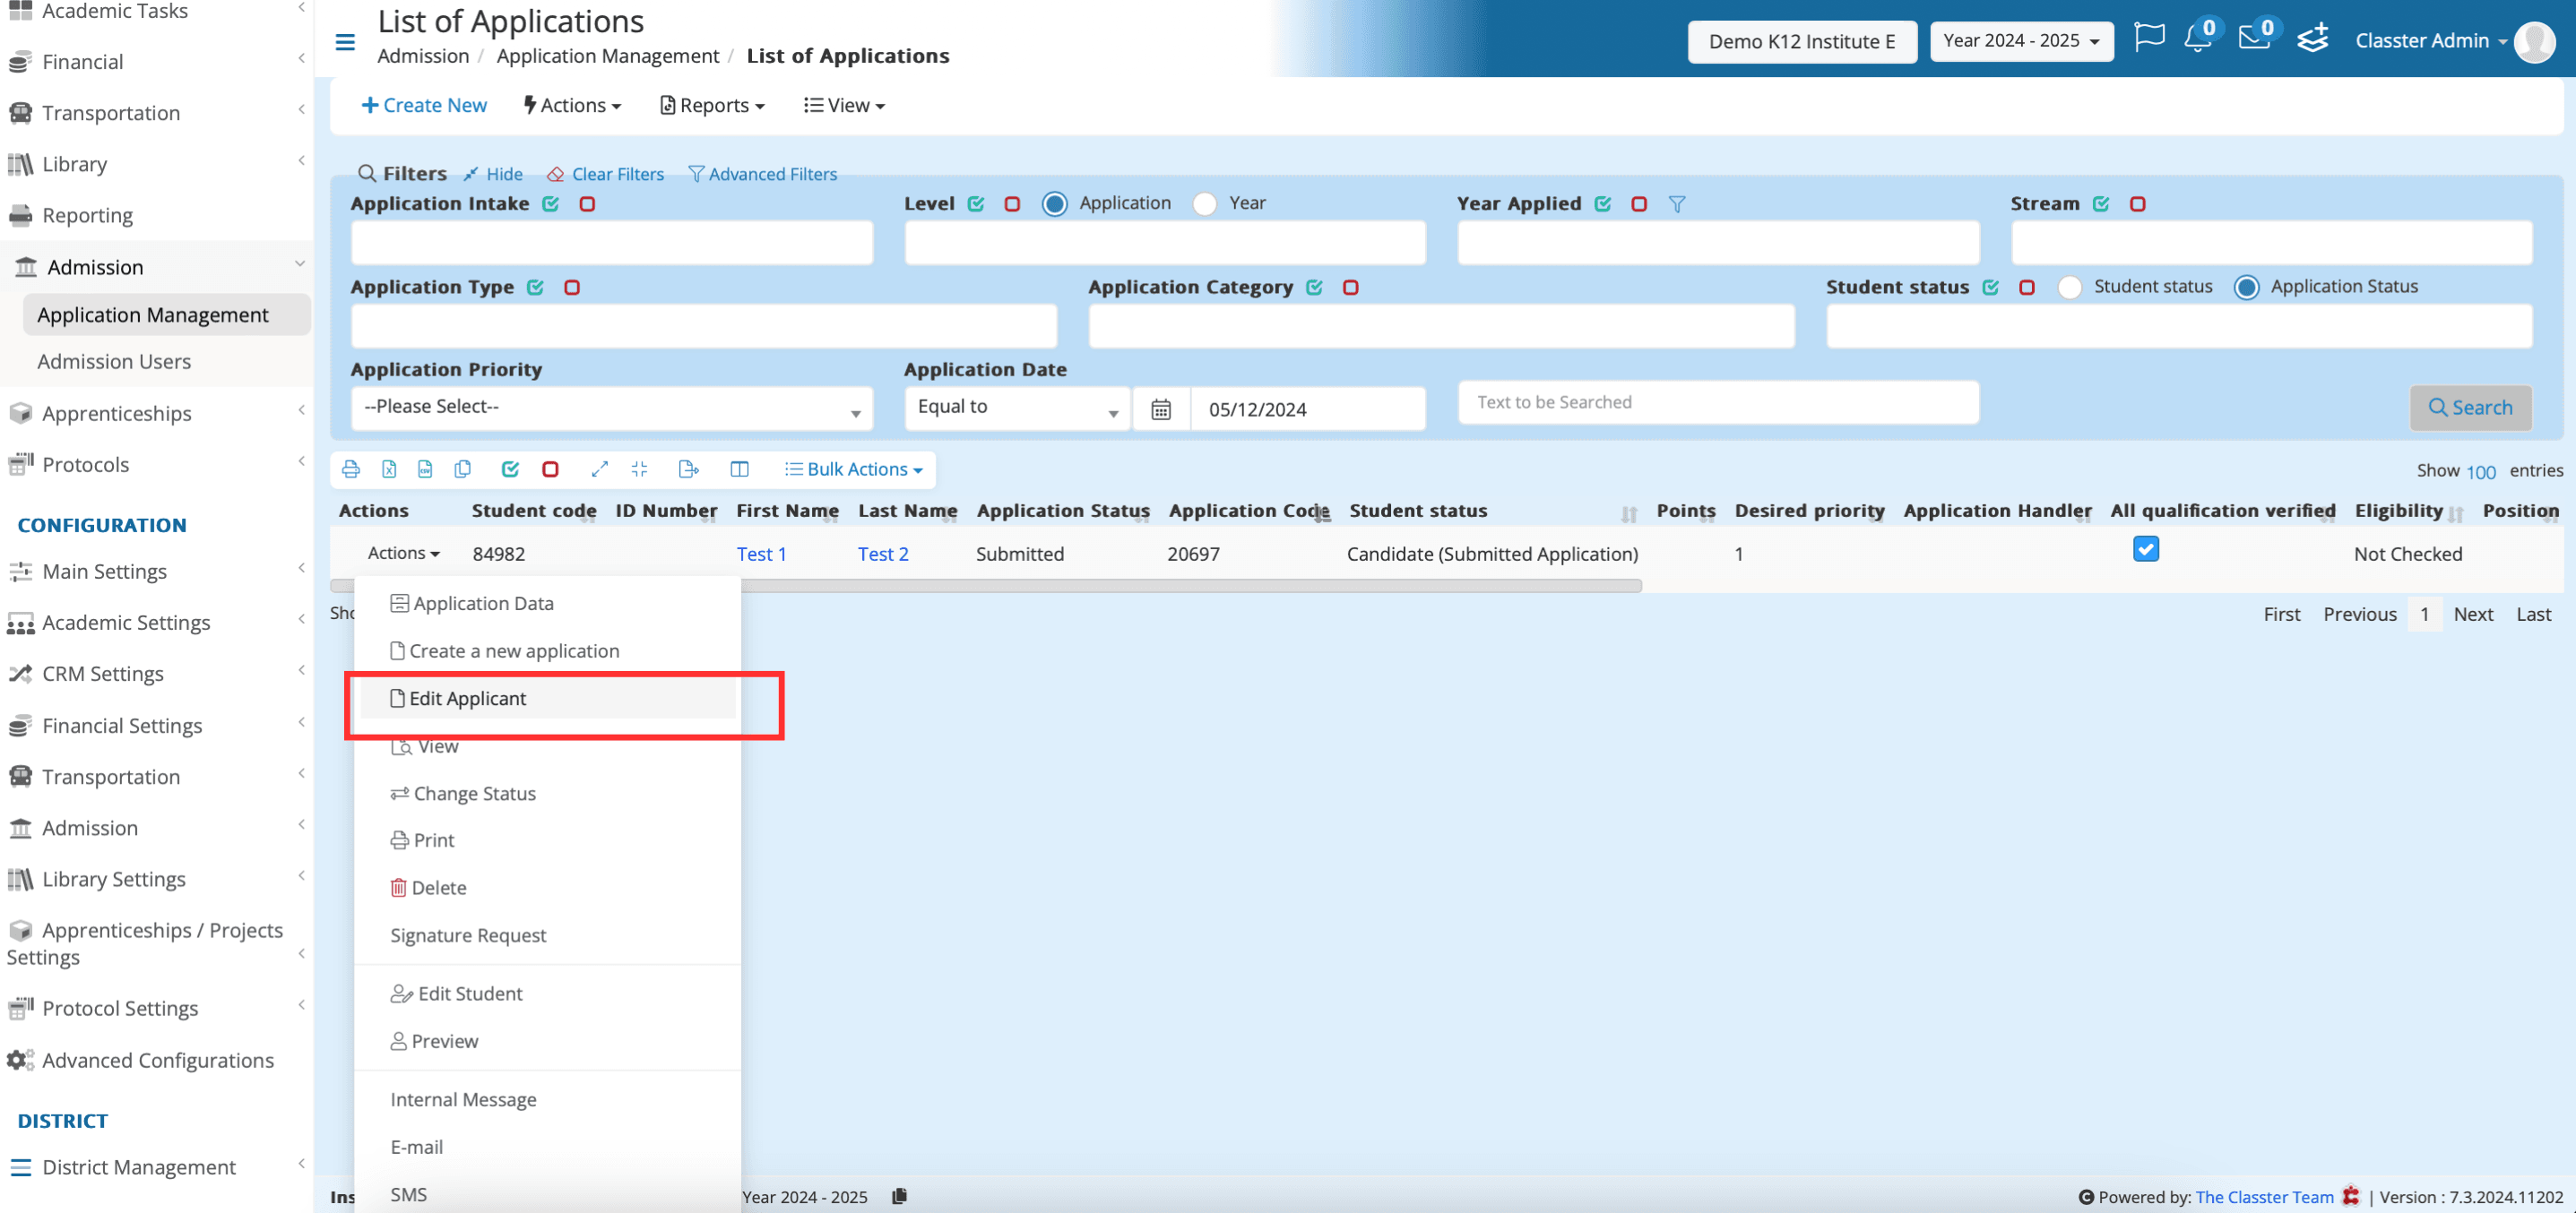Choose Edit Student menu entry
This screenshot has height=1213, width=2576.
click(547, 994)
